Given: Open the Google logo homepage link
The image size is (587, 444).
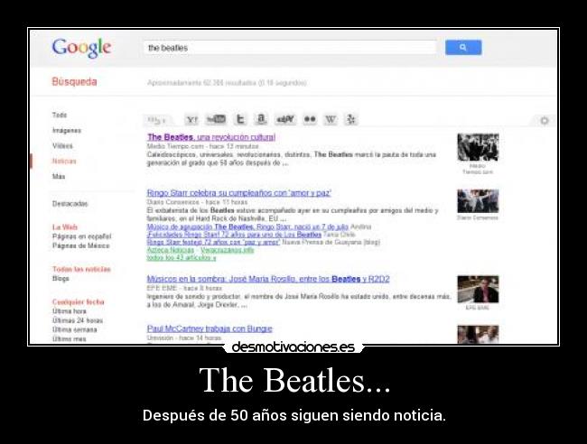Looking at the screenshot, I should [x=81, y=48].
